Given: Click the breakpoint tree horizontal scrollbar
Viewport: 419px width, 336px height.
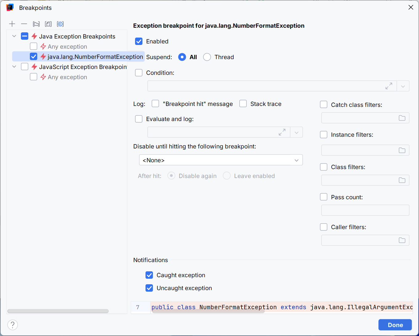Looking at the screenshot, I should pyautogui.click(x=58, y=311).
